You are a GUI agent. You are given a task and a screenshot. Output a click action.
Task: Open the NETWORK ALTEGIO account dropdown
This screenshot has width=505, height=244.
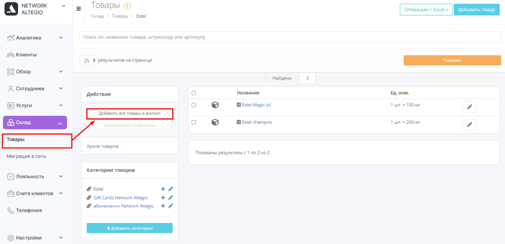tap(64, 6)
